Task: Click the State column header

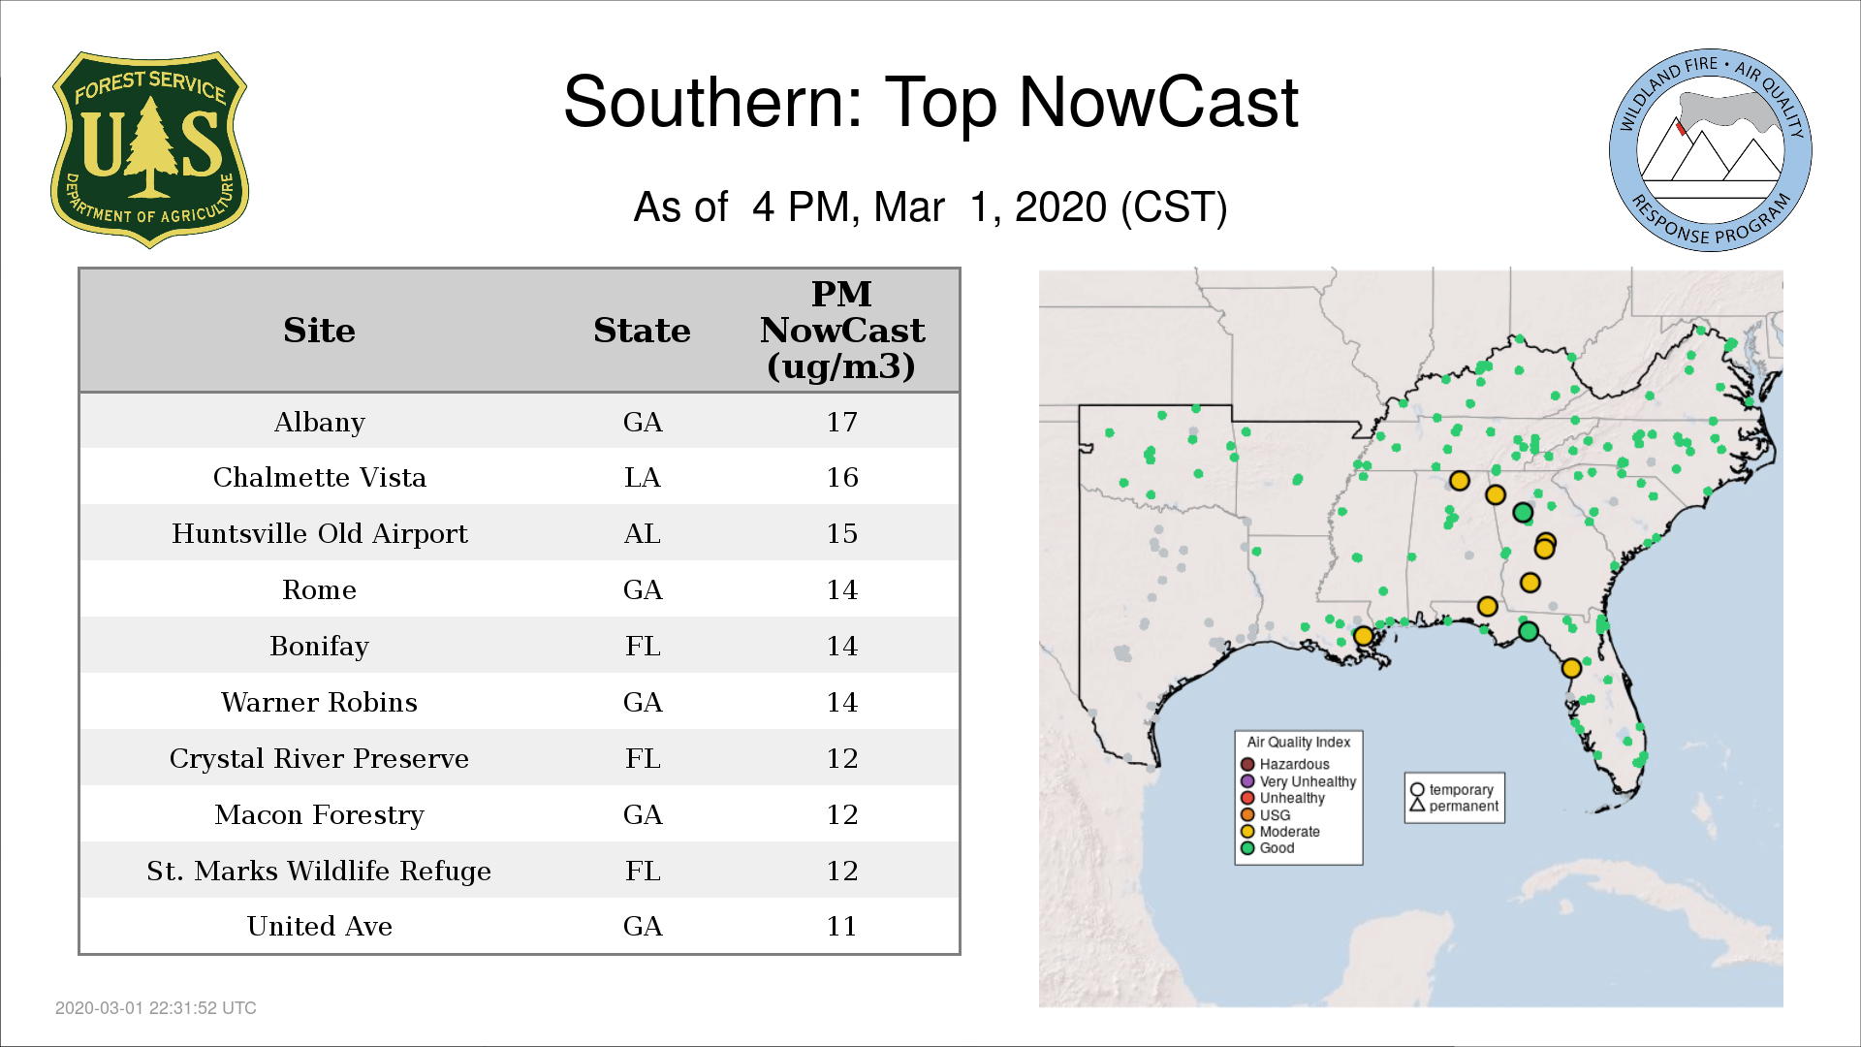Action: (x=642, y=331)
